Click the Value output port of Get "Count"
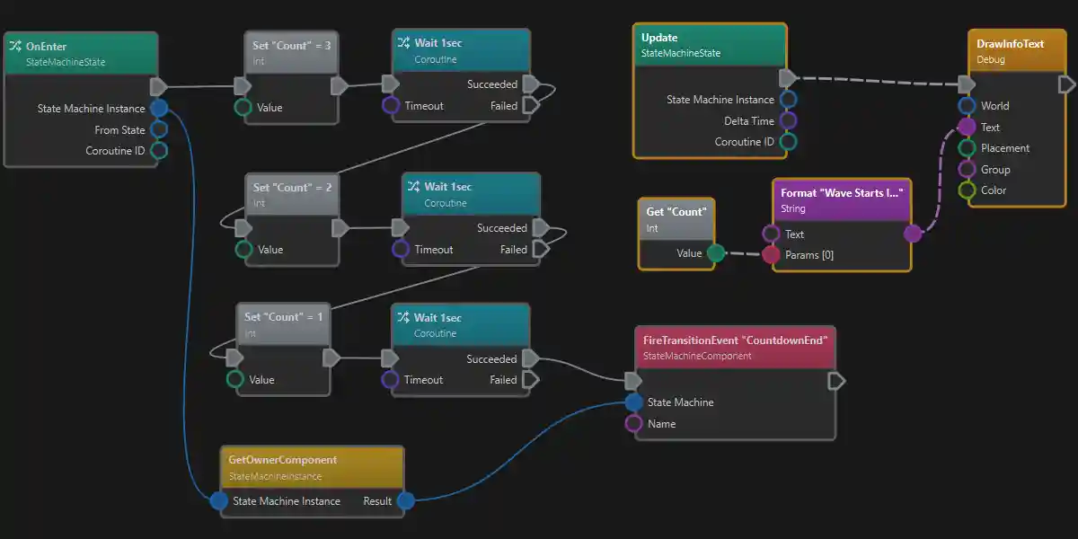 click(716, 254)
